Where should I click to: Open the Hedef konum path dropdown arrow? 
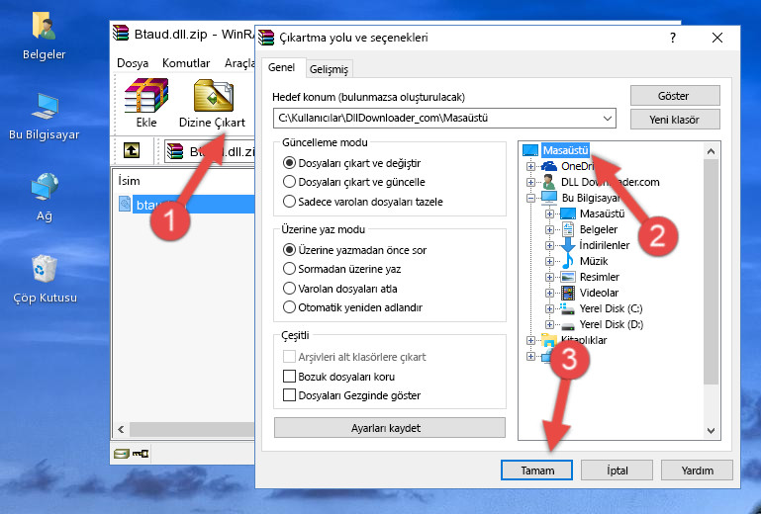coord(608,119)
